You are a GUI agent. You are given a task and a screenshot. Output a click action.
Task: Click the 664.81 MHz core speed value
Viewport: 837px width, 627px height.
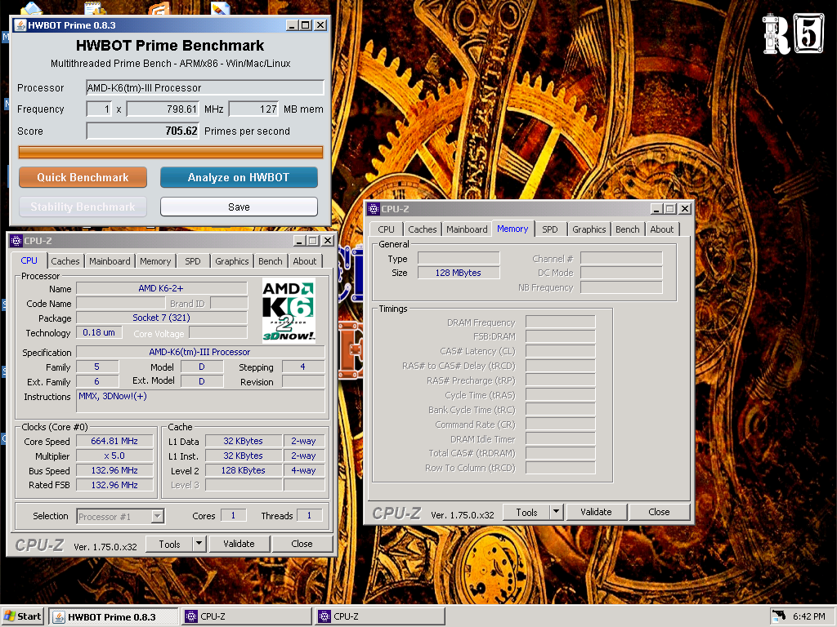(x=114, y=442)
